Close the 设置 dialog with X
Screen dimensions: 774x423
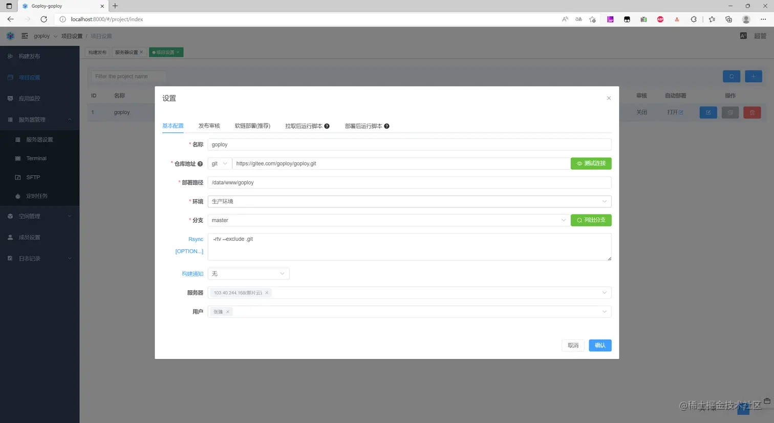(609, 98)
